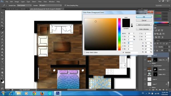Select the Pen tool
Image resolution: width=171 pixels, height=96 pixels.
coord(2,59)
